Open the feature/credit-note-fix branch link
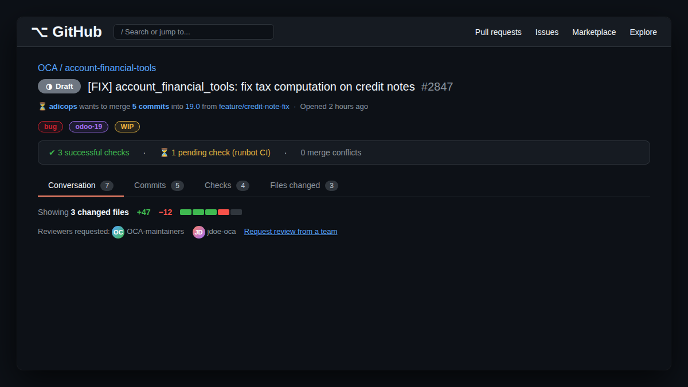The height and width of the screenshot is (387, 688). pyautogui.click(x=254, y=107)
